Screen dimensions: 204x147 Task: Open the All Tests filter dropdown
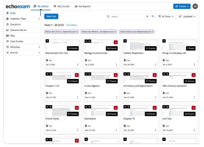click(166, 16)
